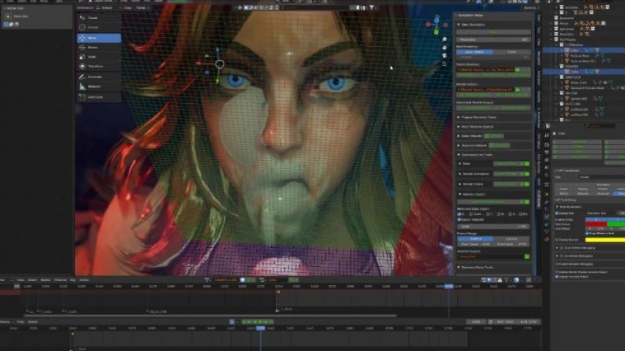Viewport: 625px width, 351px height.
Task: Collapse Command Line Tools section
Action: tap(459, 155)
